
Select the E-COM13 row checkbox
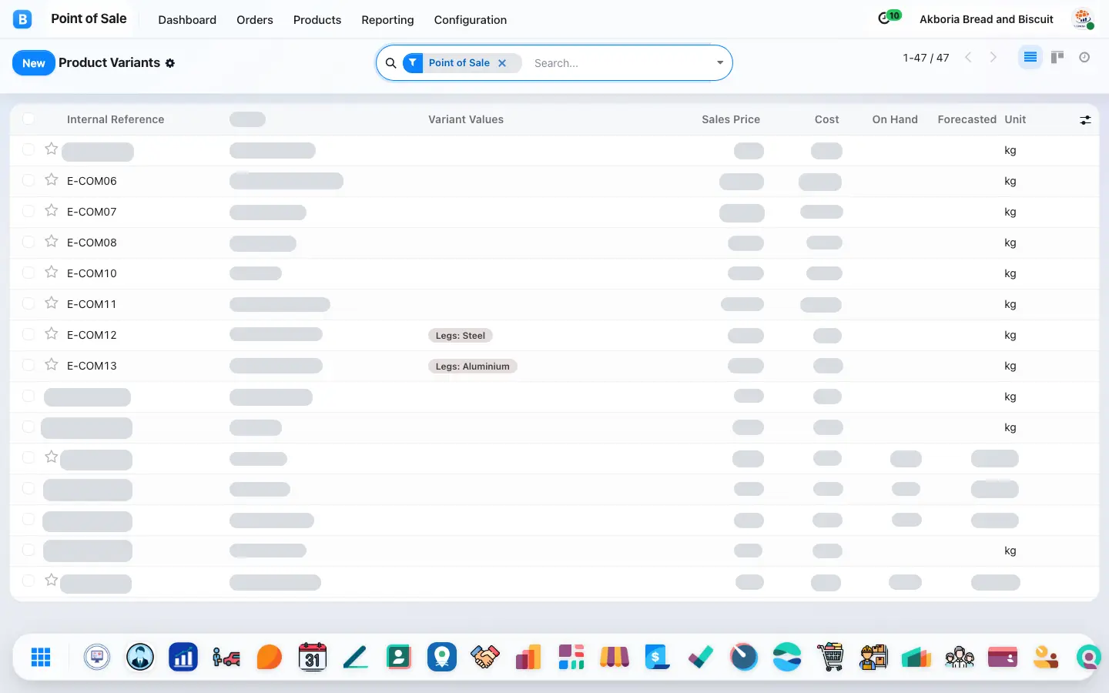pyautogui.click(x=28, y=365)
